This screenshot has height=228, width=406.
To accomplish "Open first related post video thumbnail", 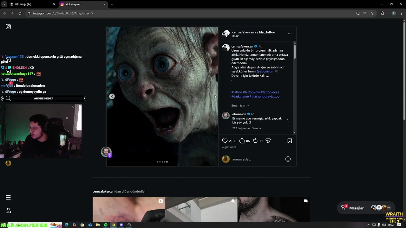I will 128,209.
